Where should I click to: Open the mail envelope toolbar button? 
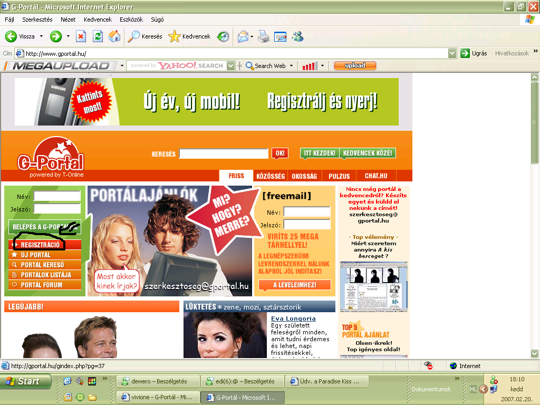[243, 36]
